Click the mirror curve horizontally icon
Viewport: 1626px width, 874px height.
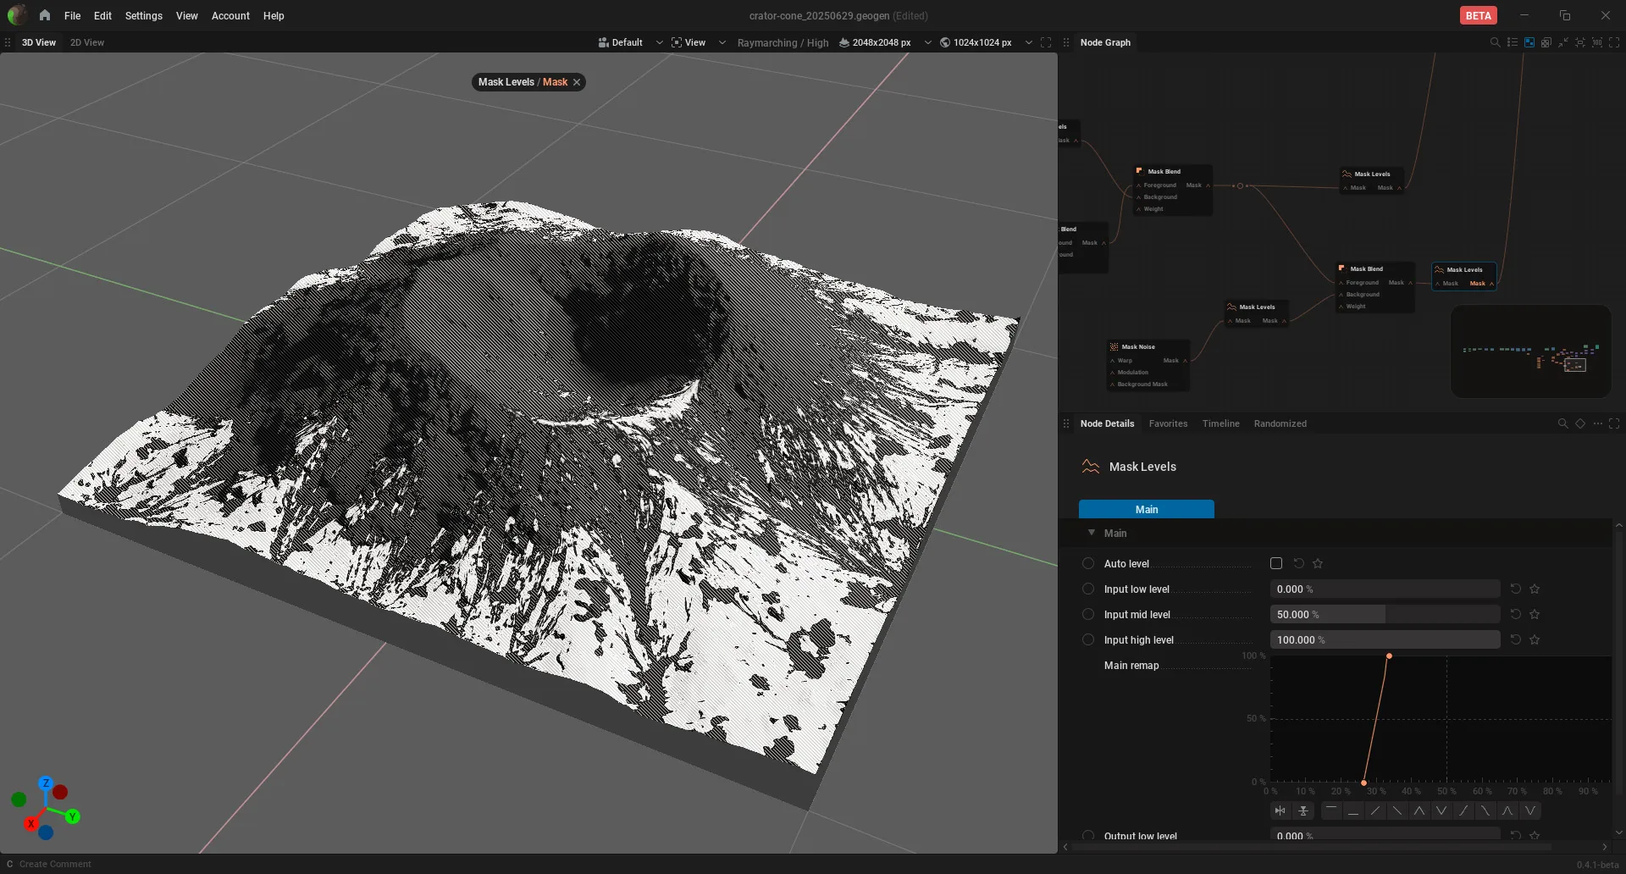1280,810
